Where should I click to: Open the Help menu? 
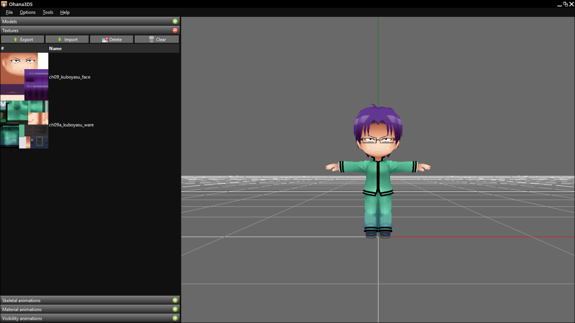tap(65, 12)
